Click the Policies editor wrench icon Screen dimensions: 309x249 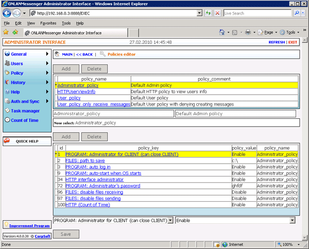tap(102, 54)
